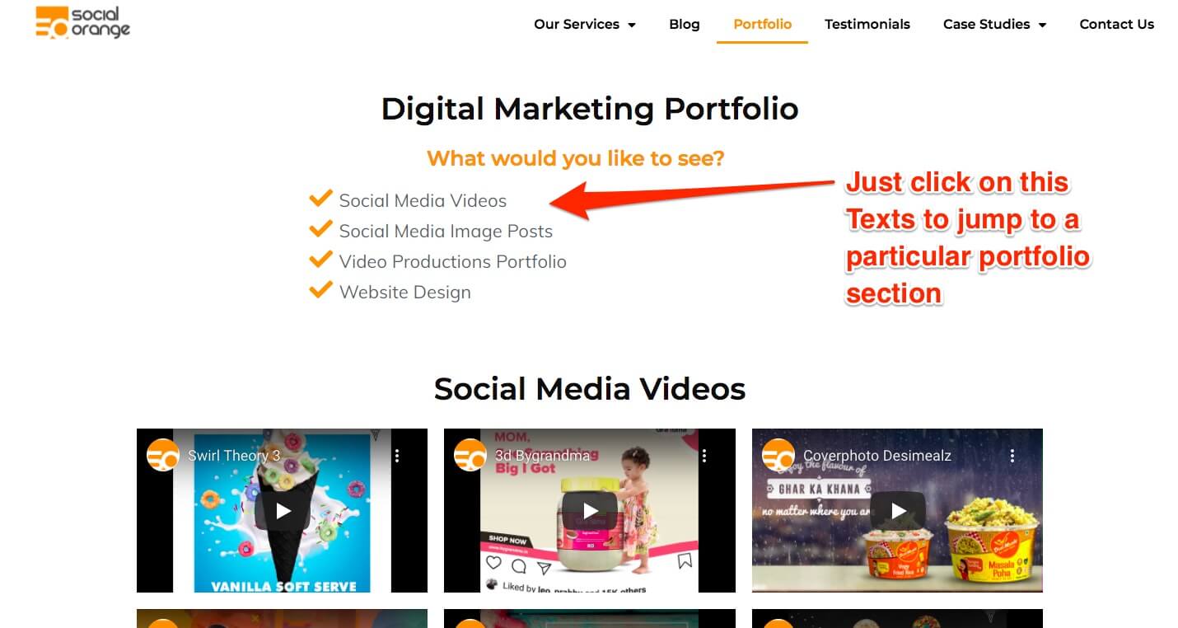Open the Contact Us page
The height and width of the screenshot is (628, 1178).
[1116, 24]
